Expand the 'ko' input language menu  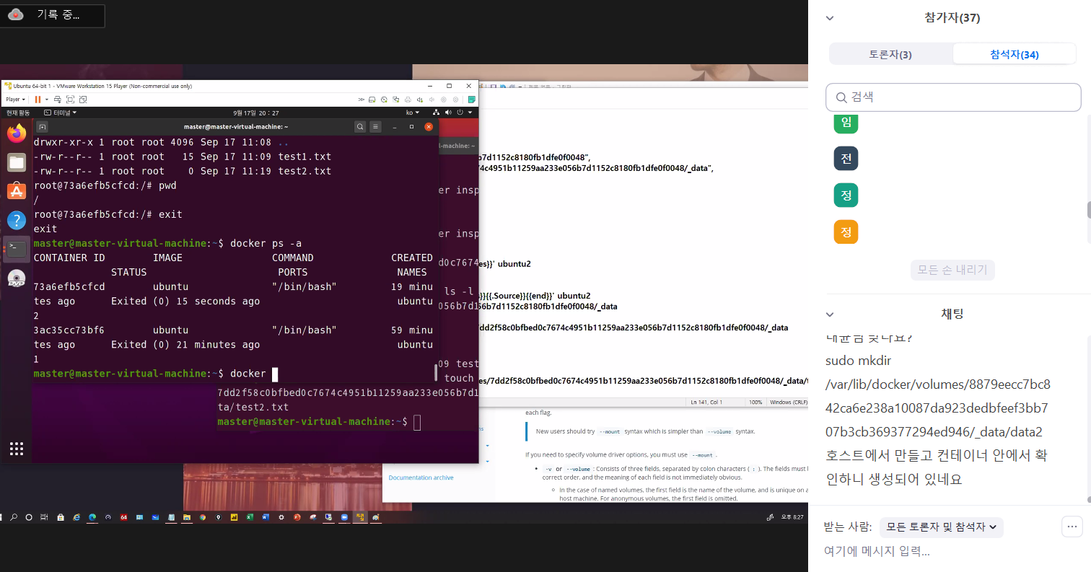413,113
